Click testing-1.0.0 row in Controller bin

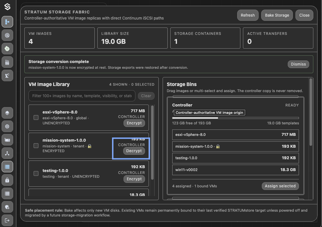(235, 158)
